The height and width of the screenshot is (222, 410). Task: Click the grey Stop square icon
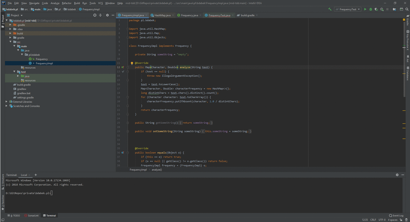pos(387,9)
